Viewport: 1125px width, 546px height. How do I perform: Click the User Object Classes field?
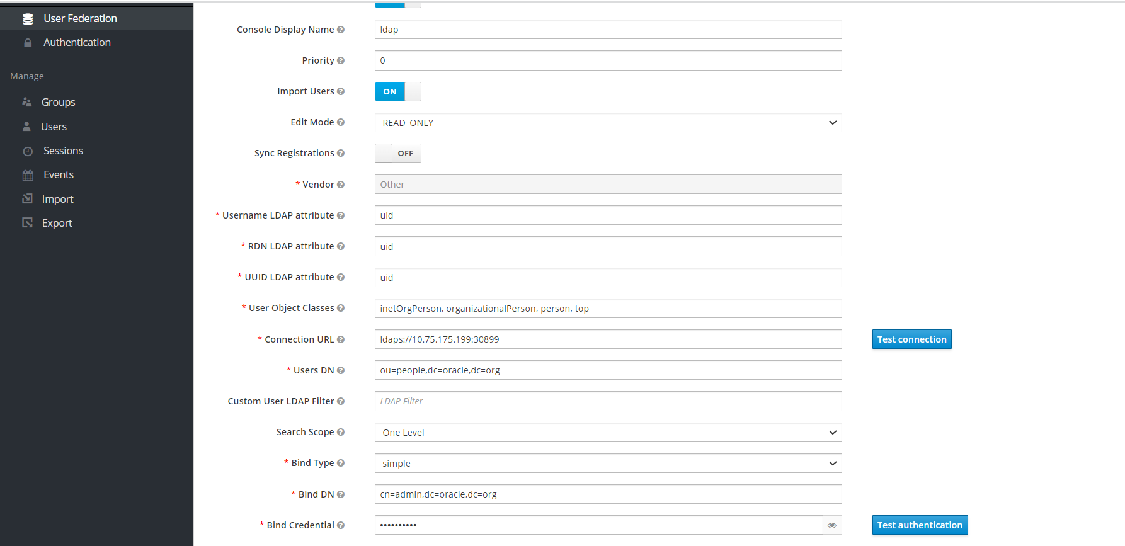608,309
